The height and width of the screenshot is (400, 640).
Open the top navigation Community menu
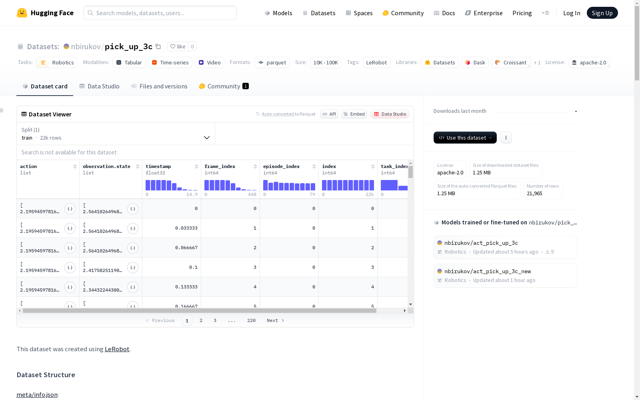pyautogui.click(x=403, y=13)
